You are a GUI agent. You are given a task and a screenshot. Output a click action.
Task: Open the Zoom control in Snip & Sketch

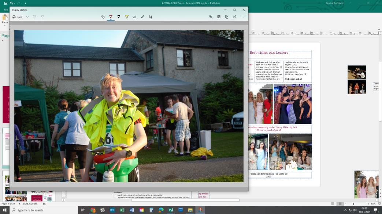coord(211,17)
